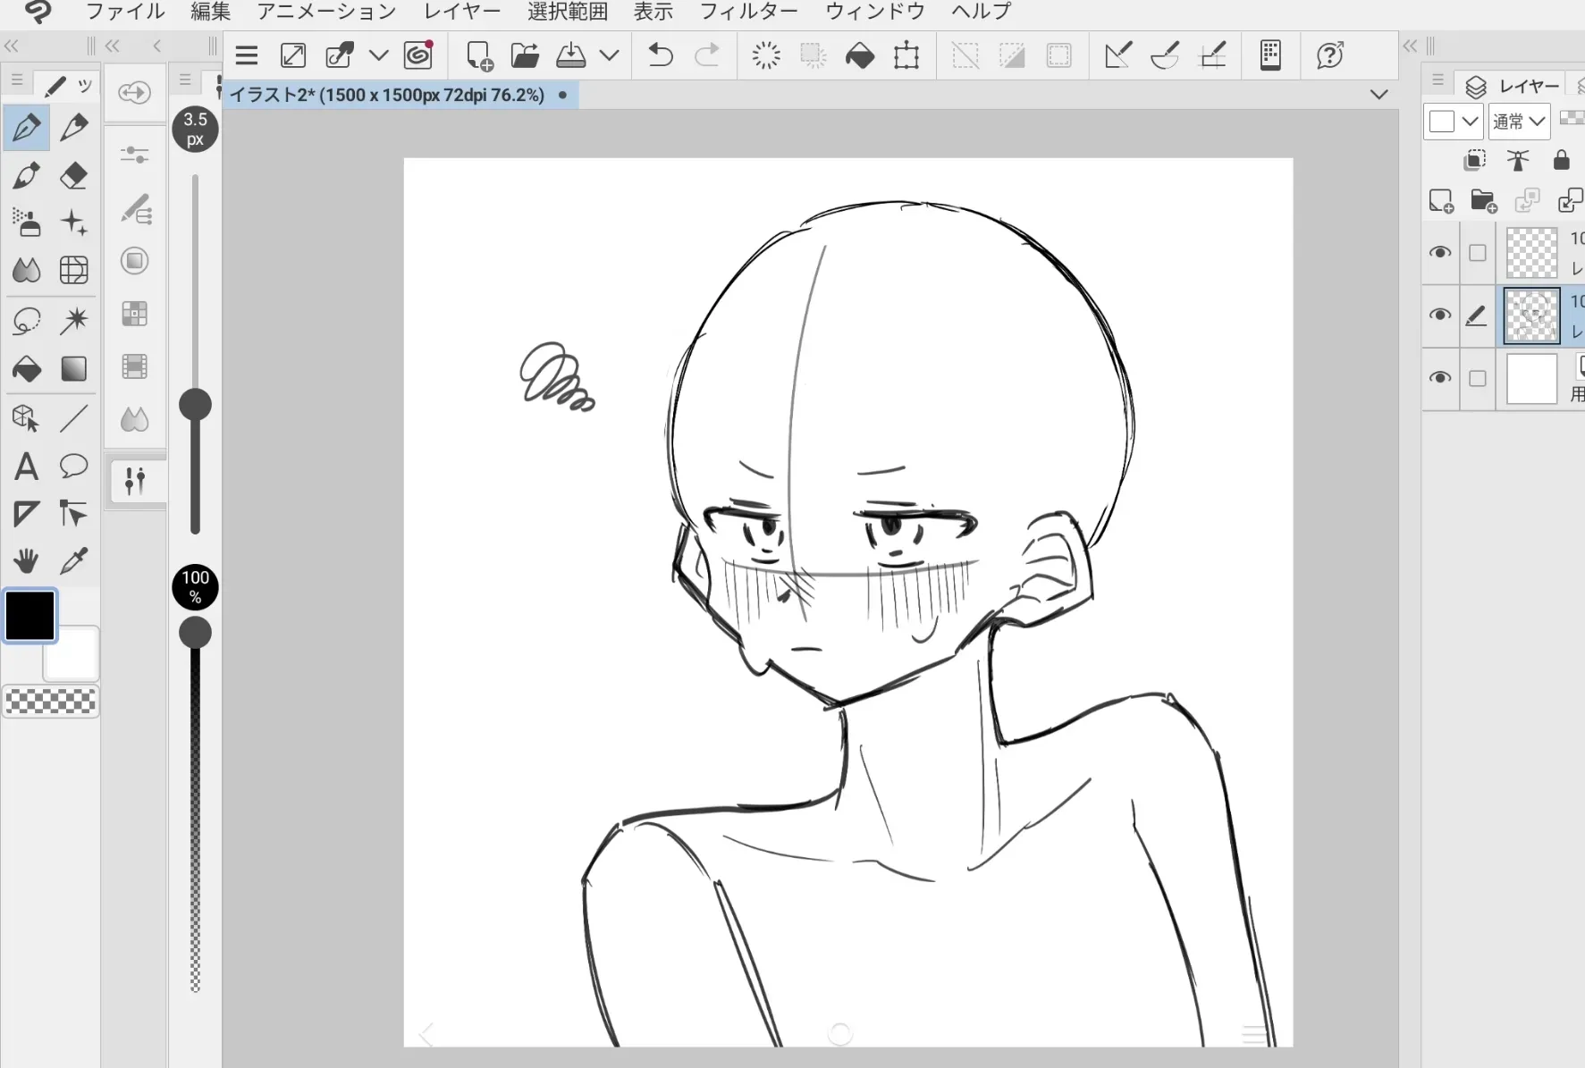Open the command bar hamburger menu button
Viewport: 1585px width, 1068px height.
tap(247, 55)
